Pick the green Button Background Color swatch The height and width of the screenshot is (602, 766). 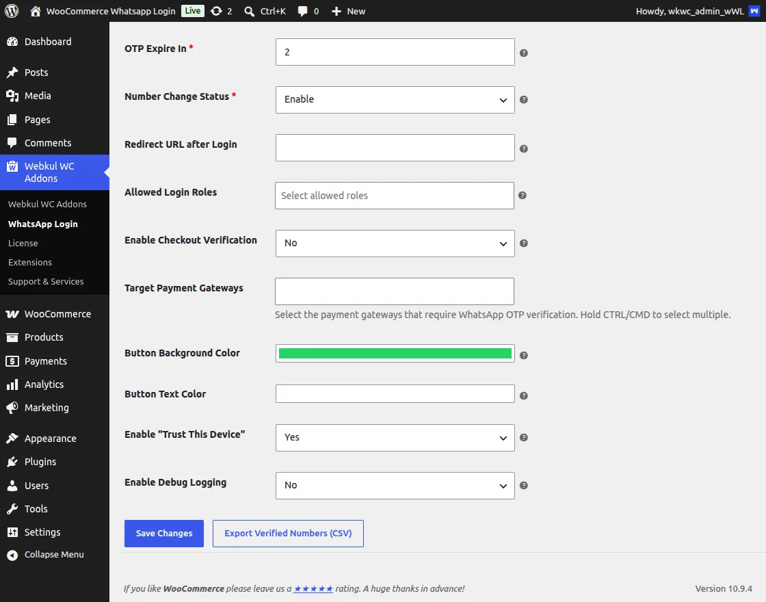pos(395,353)
